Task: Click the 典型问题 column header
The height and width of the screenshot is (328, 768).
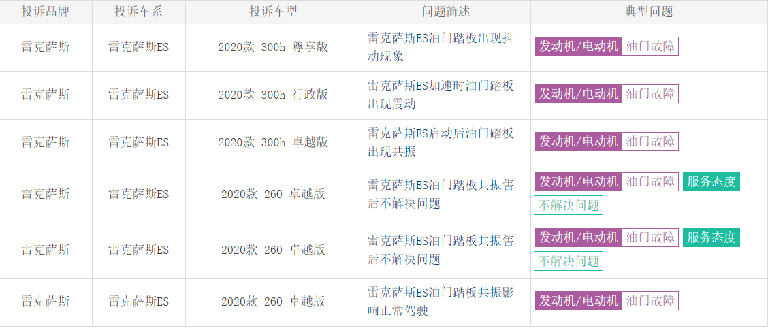Action: tap(649, 12)
